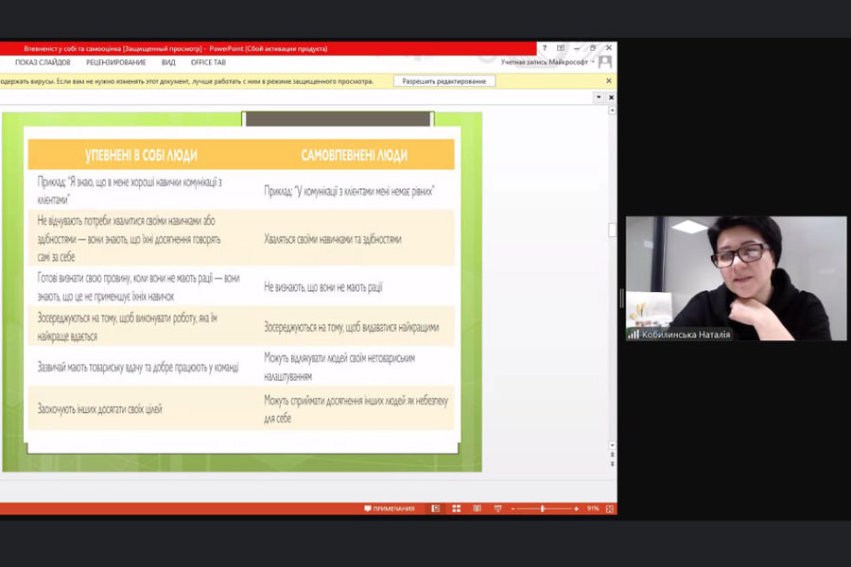Image resolution: width=851 pixels, height=567 pixels.
Task: Click the Кобилинська Наталія name label
Action: pos(686,335)
